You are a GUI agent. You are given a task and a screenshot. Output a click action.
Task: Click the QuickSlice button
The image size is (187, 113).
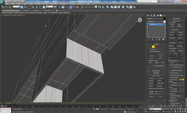(x=172, y=43)
